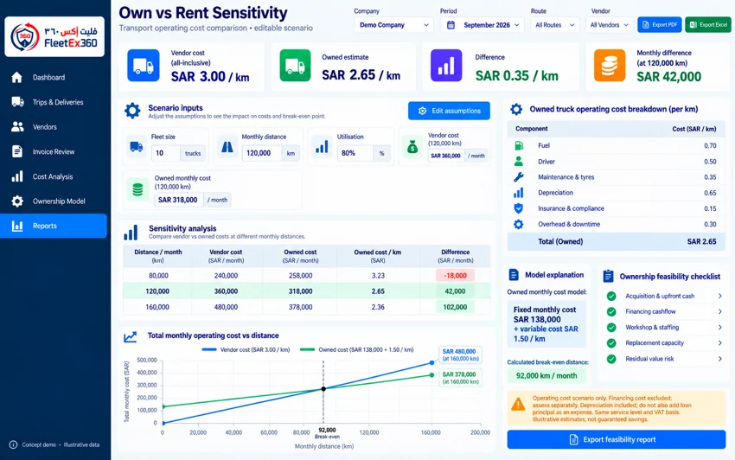This screenshot has width=735, height=460.
Task: Select the 80,000 km distance row cell
Action: point(158,276)
